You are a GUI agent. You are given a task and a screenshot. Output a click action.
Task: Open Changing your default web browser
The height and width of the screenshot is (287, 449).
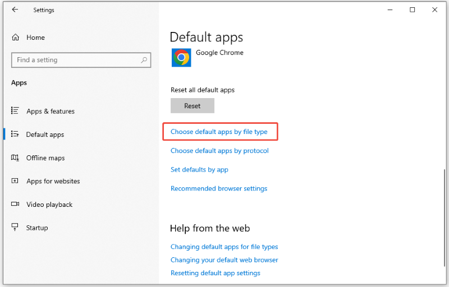click(x=224, y=260)
